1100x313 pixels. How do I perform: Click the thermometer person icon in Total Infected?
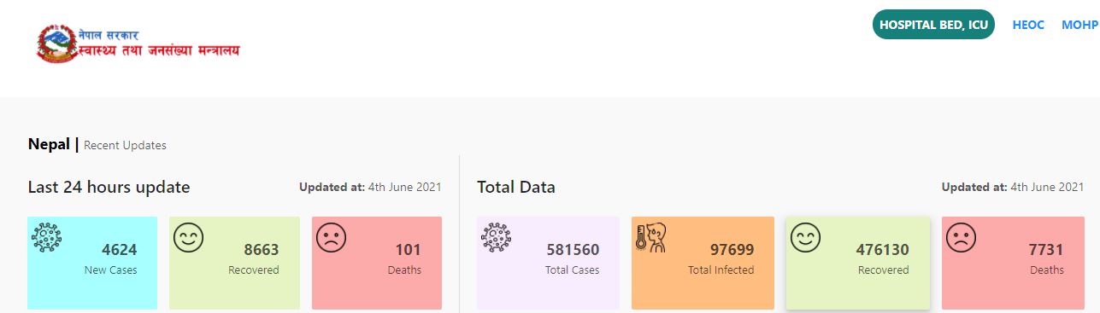[650, 236]
